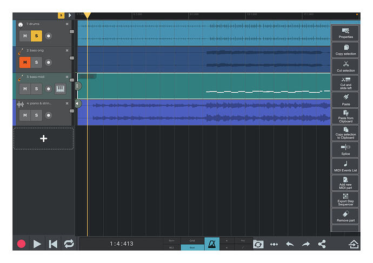Open Properties in the edit menu
The width and height of the screenshot is (373, 263).
point(345,33)
